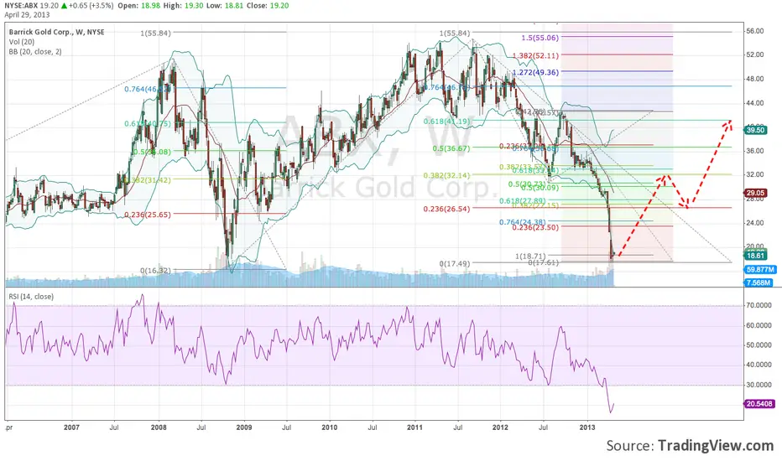Click the 1.382(52.11) Fibonacci extension label
Viewport: 782px width, 461px height.
click(x=535, y=55)
